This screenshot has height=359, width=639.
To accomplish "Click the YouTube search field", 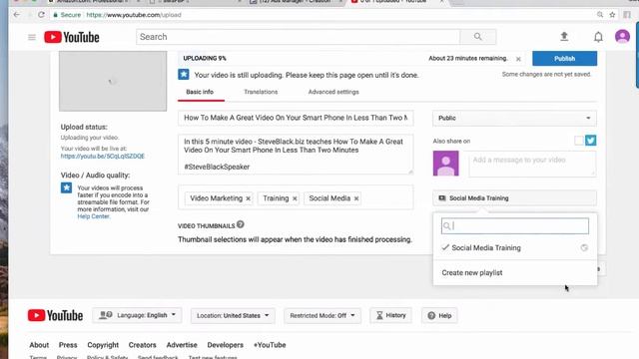I will [x=299, y=37].
